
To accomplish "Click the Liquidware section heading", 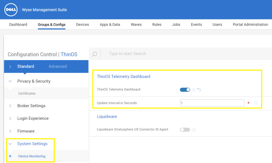I will [107, 117].
